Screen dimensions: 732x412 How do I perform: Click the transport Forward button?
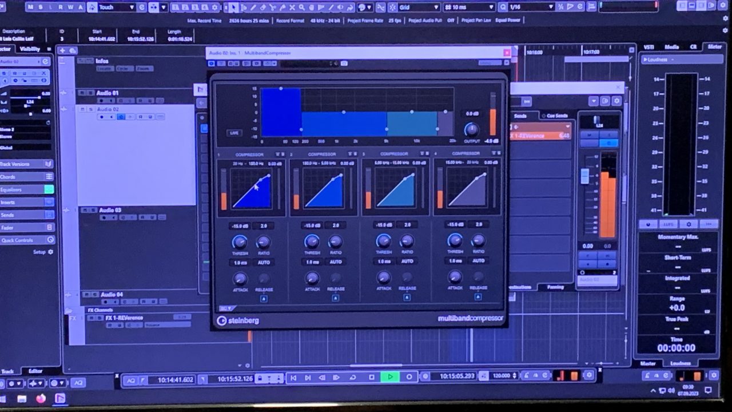coord(336,378)
